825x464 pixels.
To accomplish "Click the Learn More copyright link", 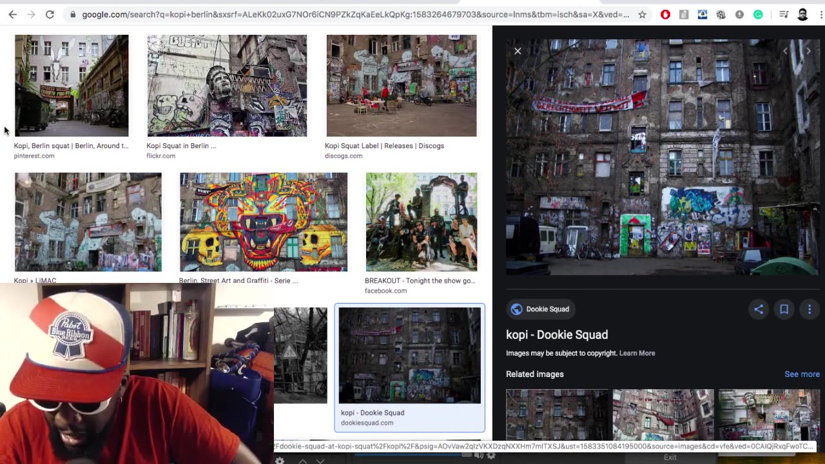I will point(637,353).
